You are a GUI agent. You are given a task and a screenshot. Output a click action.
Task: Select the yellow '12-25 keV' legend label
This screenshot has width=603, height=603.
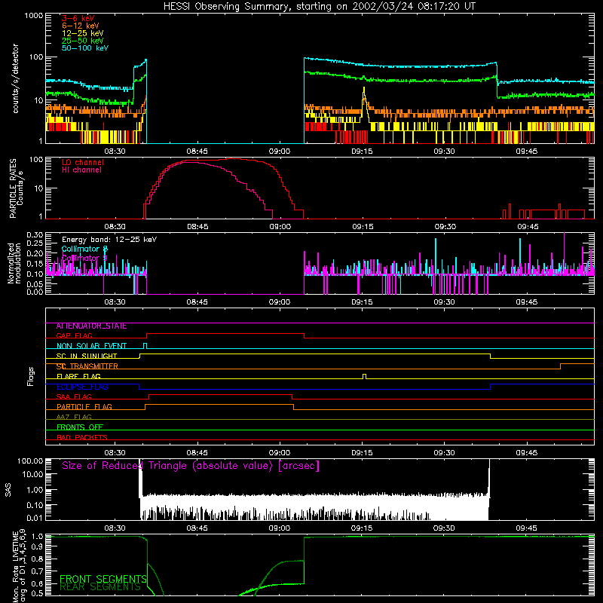pos(82,33)
